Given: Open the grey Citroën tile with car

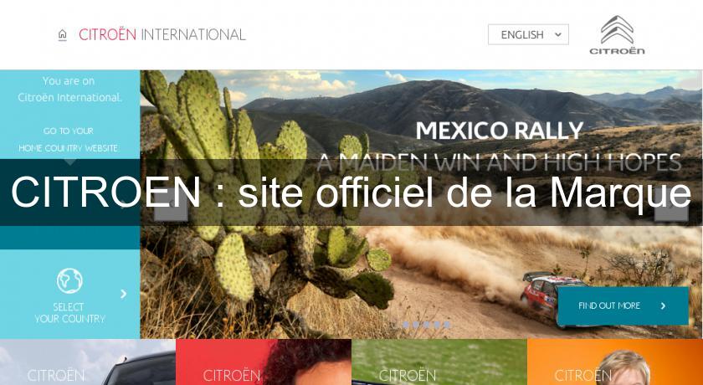Looking at the screenshot, I should point(88,362).
